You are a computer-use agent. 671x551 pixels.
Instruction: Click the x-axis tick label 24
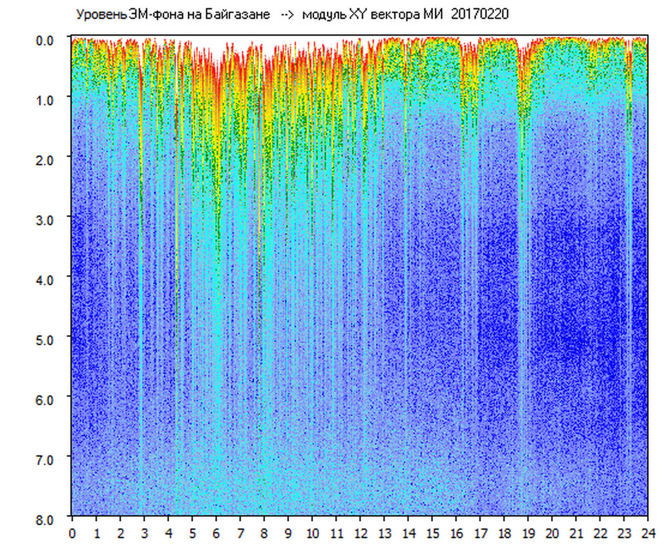click(648, 534)
